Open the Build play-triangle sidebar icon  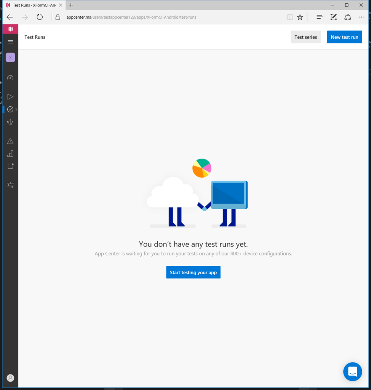pos(10,96)
